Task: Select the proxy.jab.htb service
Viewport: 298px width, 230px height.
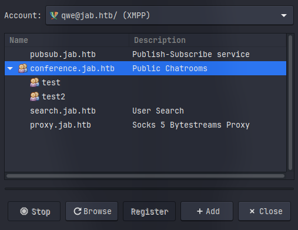Action: pyautogui.click(x=145, y=125)
